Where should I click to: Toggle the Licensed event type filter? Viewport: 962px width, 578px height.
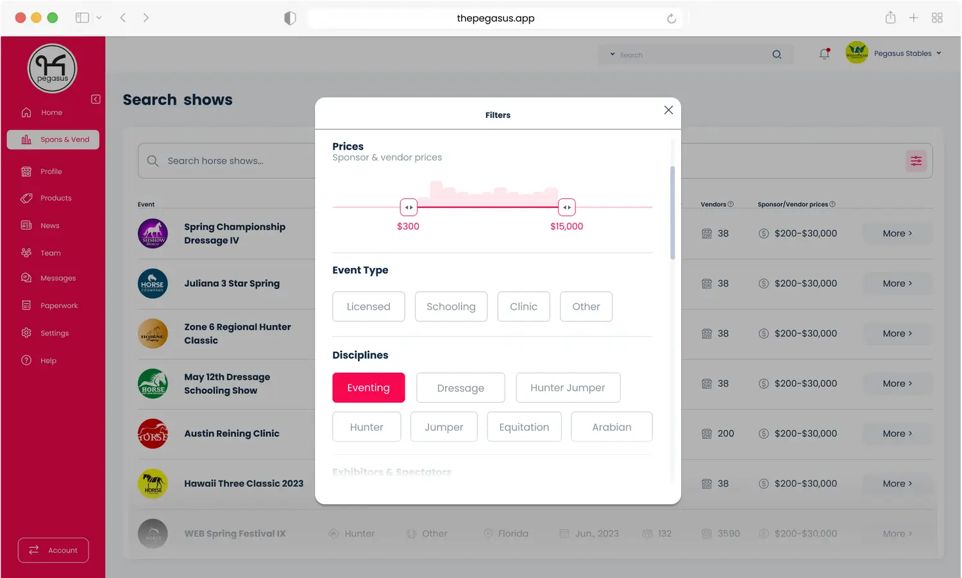tap(368, 307)
